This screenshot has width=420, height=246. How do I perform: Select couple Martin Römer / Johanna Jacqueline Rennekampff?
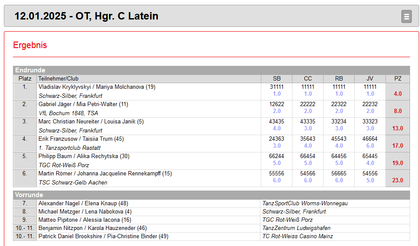pyautogui.click(x=105, y=174)
